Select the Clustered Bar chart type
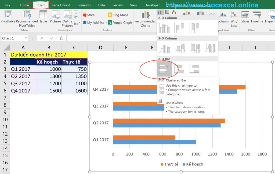This screenshot has height=174, width=275. coord(165,69)
